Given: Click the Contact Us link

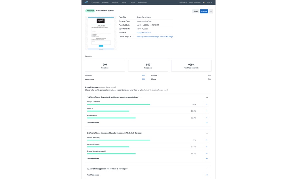Looking at the screenshot, I should pos(183,3).
